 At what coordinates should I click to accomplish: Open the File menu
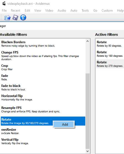pos(4,10)
